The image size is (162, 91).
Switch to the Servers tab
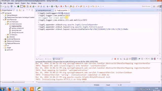click(48, 59)
